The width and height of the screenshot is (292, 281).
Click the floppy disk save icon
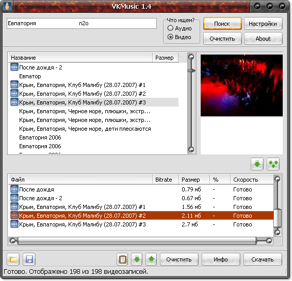point(29,259)
